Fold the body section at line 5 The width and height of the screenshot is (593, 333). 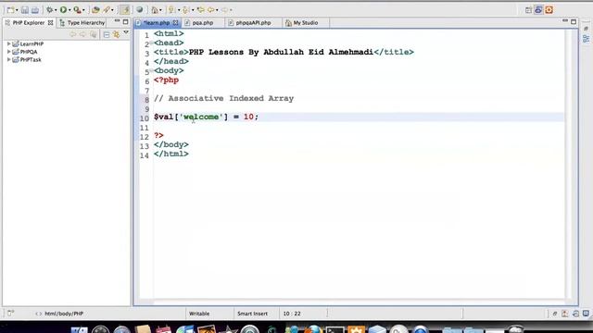pyautogui.click(x=151, y=70)
